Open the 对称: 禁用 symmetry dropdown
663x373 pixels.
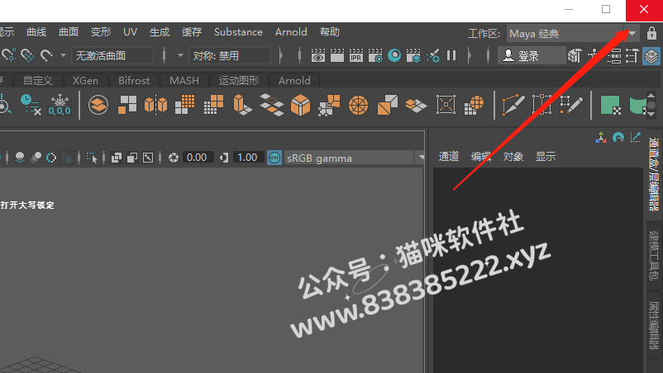230,55
